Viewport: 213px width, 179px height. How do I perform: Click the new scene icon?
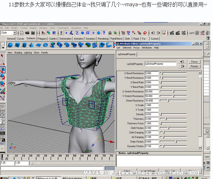(x=22, y=33)
